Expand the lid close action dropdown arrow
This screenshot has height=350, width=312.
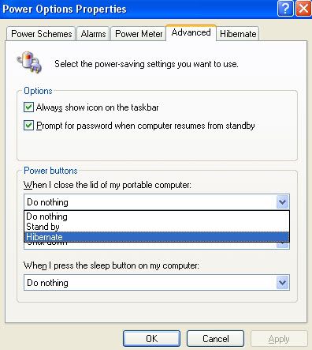coord(283,202)
